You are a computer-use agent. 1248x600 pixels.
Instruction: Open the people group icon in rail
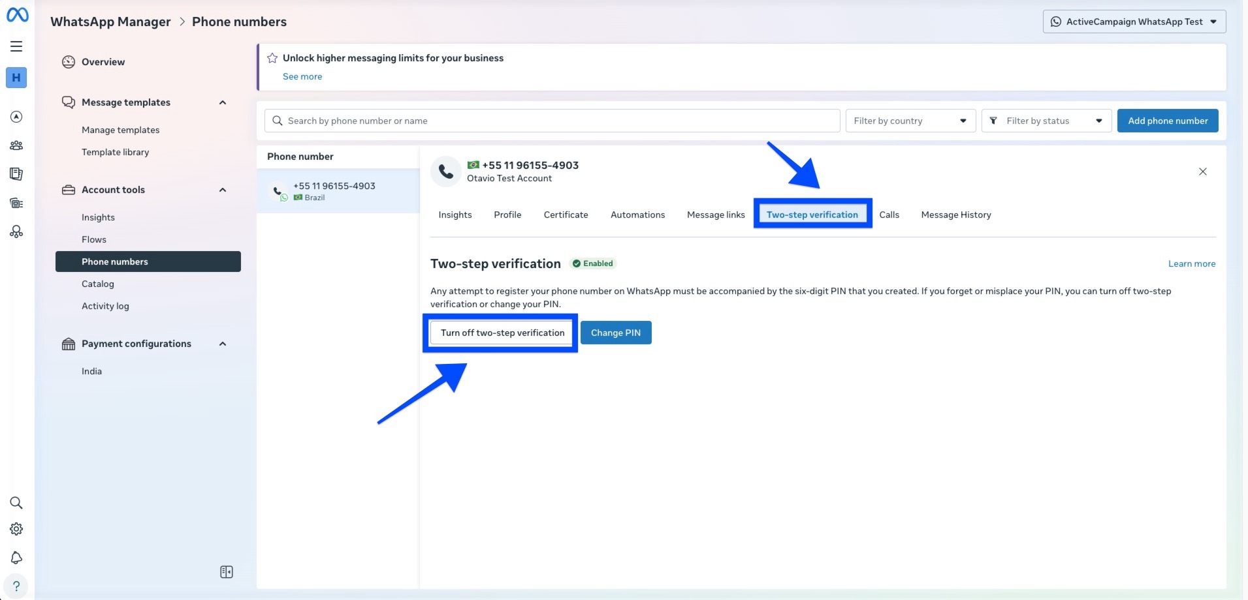point(16,145)
